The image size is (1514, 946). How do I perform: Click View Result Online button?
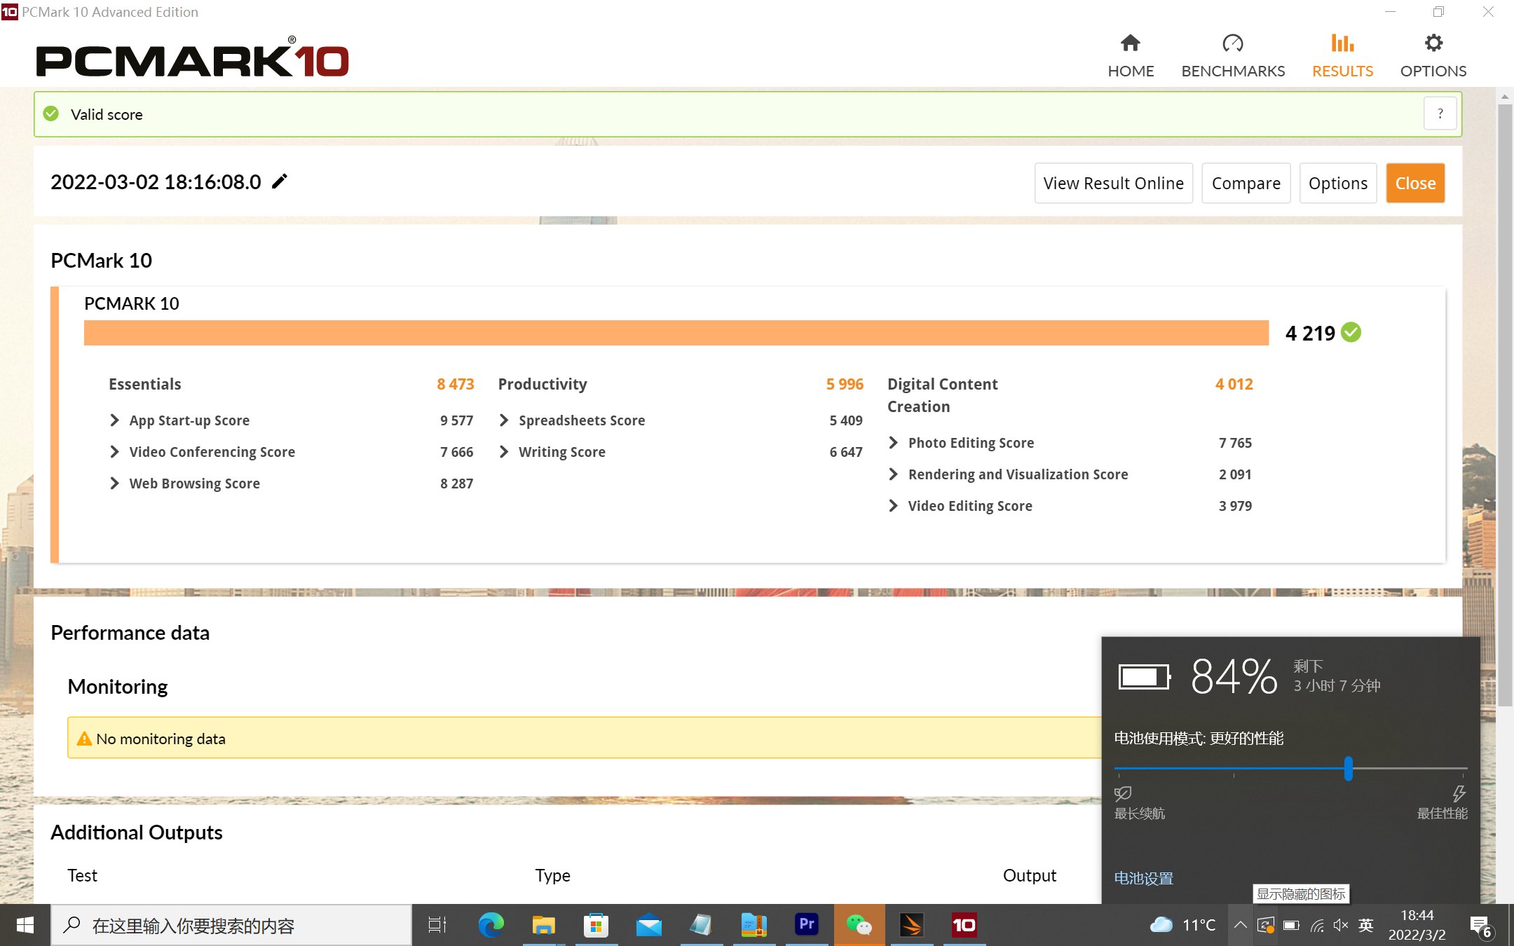[x=1113, y=183]
